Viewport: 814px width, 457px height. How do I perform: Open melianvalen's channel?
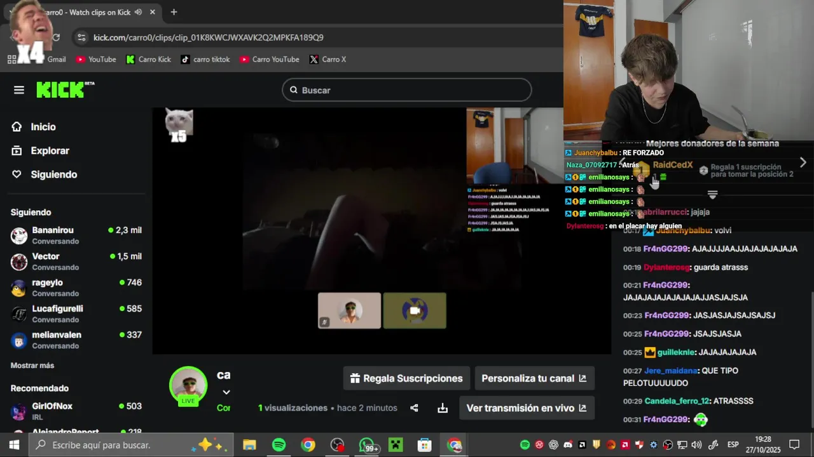point(76,340)
